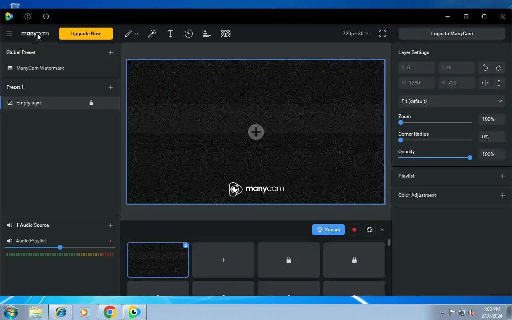Select preset thumbnail number 1
The image size is (512, 320).
(158, 260)
